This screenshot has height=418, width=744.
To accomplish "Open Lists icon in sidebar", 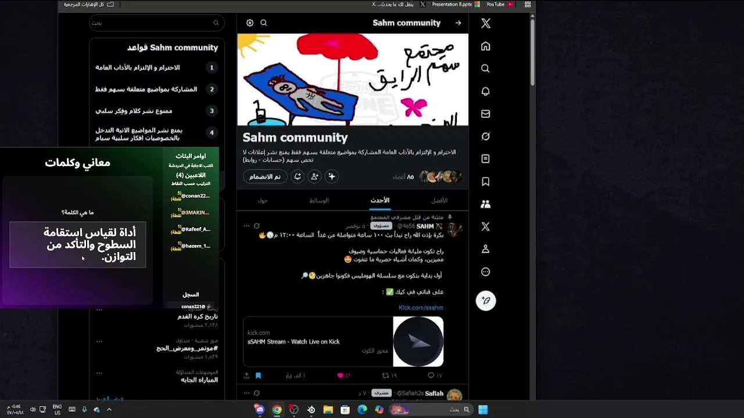I will pyautogui.click(x=485, y=158).
